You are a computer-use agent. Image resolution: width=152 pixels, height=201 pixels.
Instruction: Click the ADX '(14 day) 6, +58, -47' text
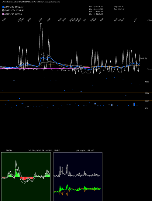85,150
